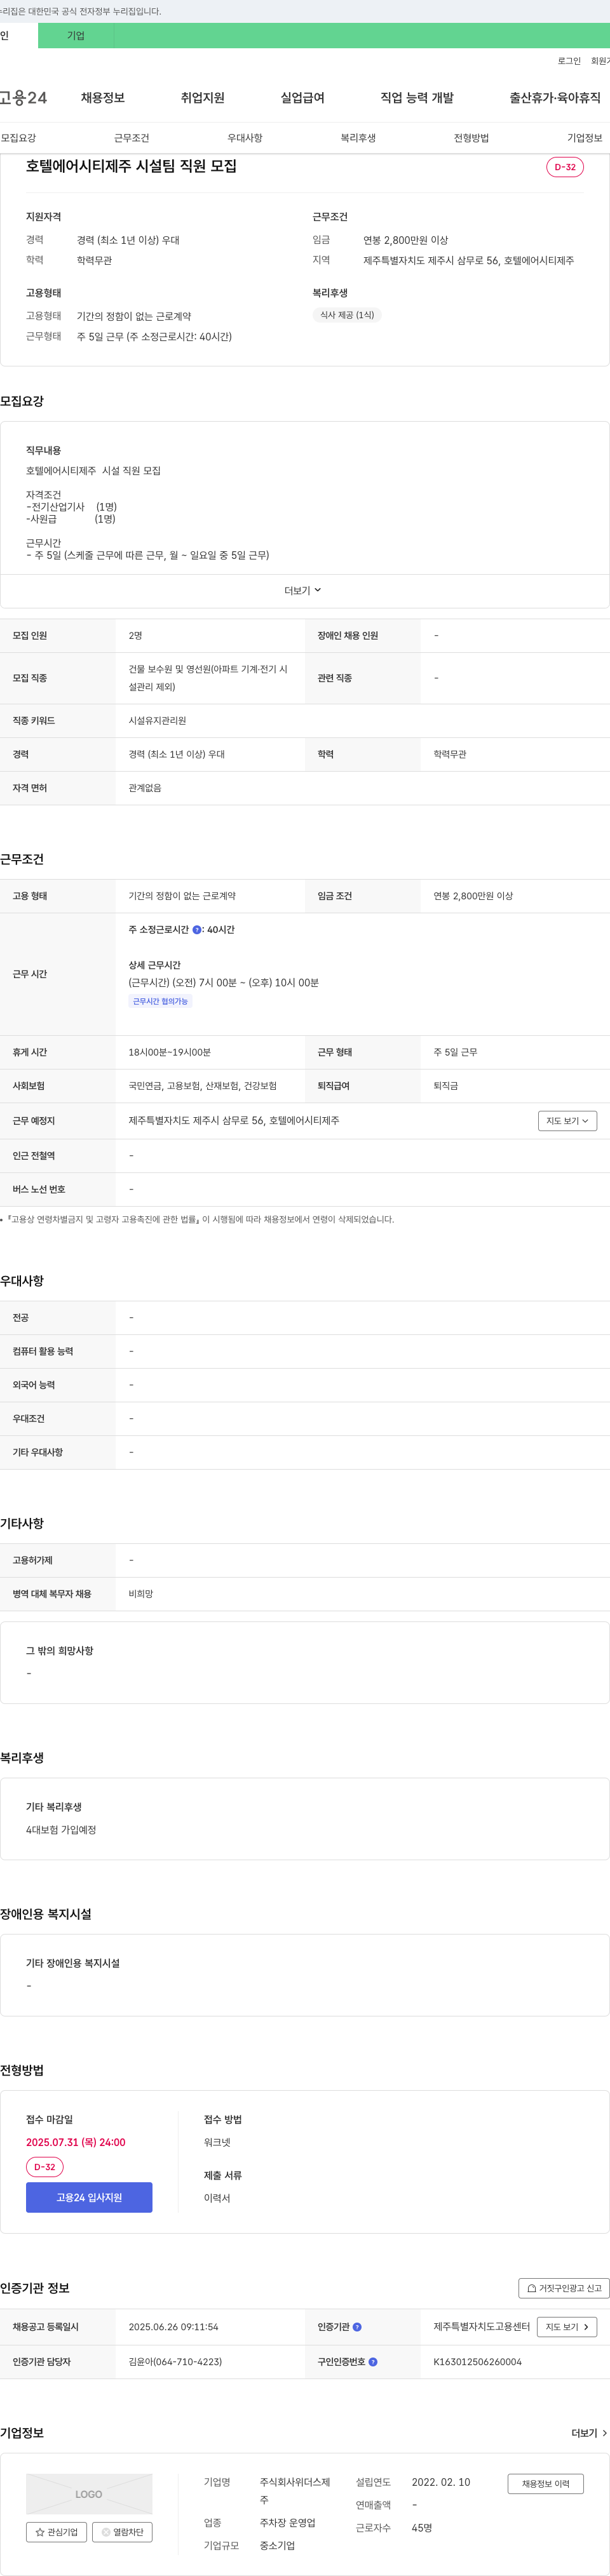The image size is (610, 2576).
Task: Click the 식사 제공 (1식) benefit tag
Action: pyautogui.click(x=347, y=315)
